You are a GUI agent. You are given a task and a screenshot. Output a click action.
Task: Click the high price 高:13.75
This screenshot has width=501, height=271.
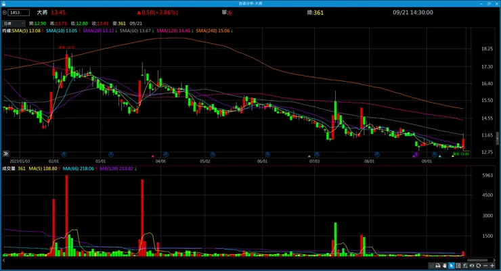58,23
